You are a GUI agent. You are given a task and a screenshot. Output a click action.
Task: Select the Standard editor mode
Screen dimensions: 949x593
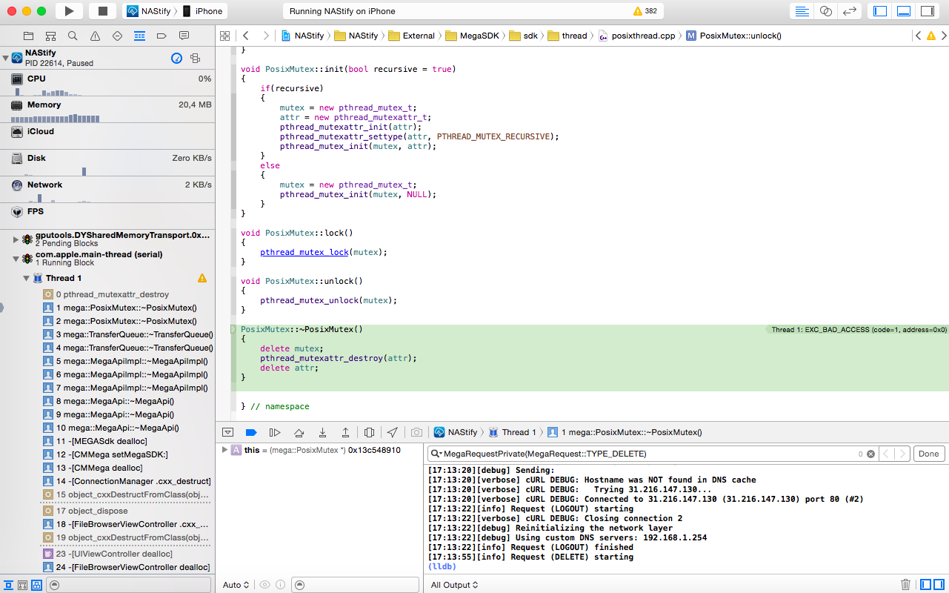coord(802,11)
